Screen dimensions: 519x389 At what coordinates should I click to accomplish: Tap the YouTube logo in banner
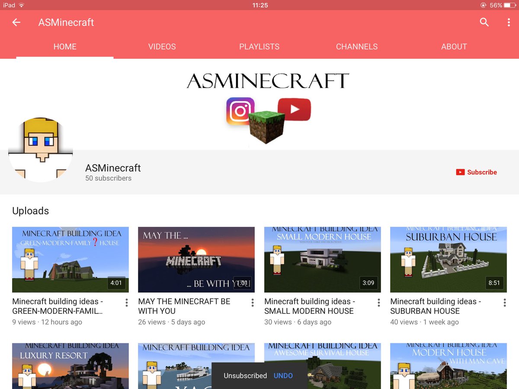(295, 109)
